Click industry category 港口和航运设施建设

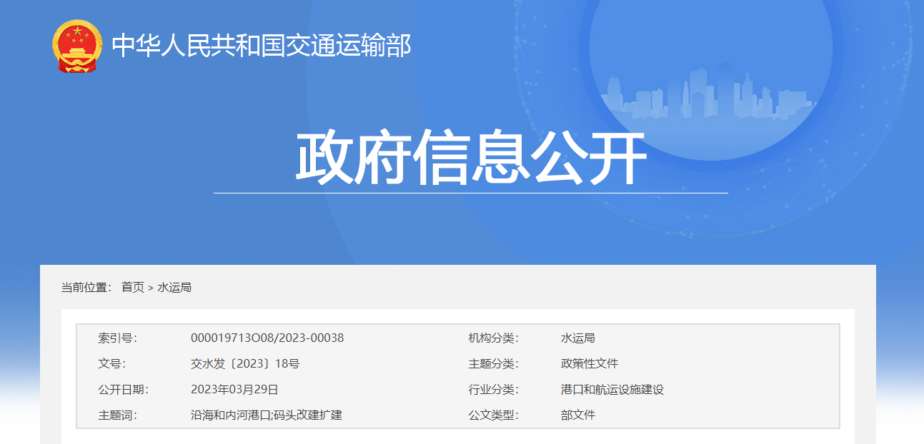coord(612,389)
